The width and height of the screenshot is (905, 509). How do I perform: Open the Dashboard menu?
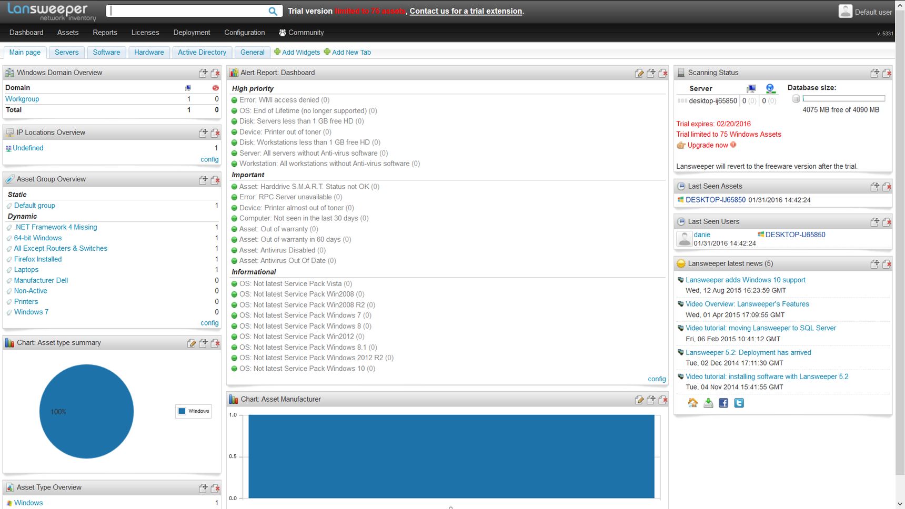[26, 33]
